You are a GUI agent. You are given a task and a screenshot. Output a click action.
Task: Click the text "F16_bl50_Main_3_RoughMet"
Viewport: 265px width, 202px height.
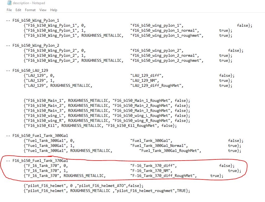click(x=141, y=110)
